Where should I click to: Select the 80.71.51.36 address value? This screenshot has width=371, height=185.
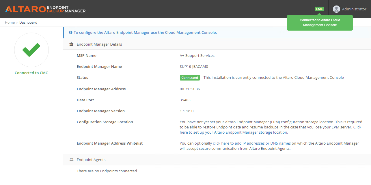190,89
